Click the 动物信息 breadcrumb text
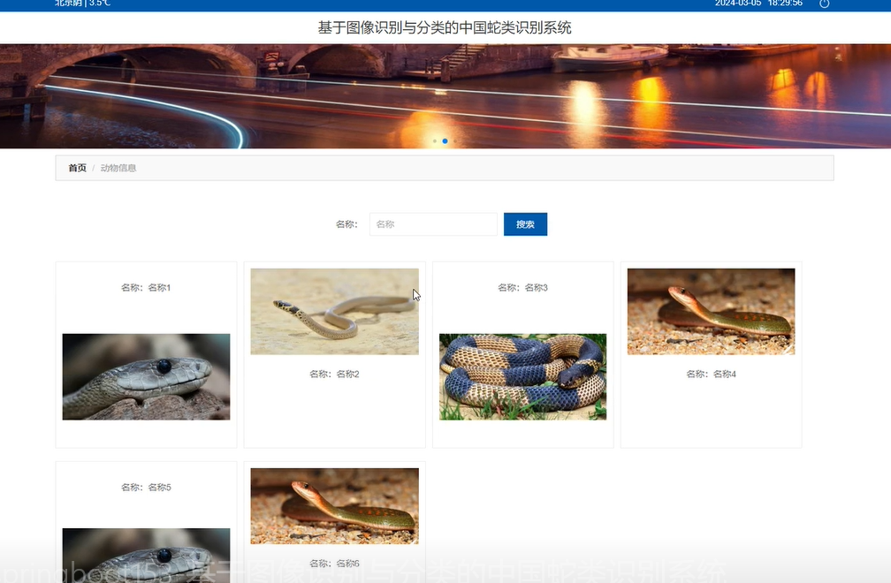891x583 pixels. tap(118, 168)
